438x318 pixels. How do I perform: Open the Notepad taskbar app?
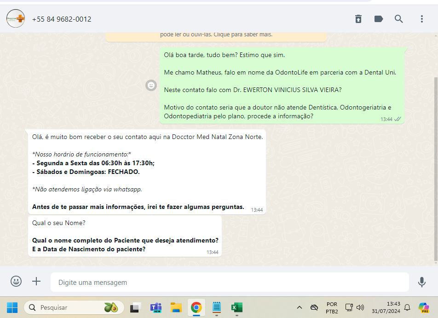(x=217, y=307)
